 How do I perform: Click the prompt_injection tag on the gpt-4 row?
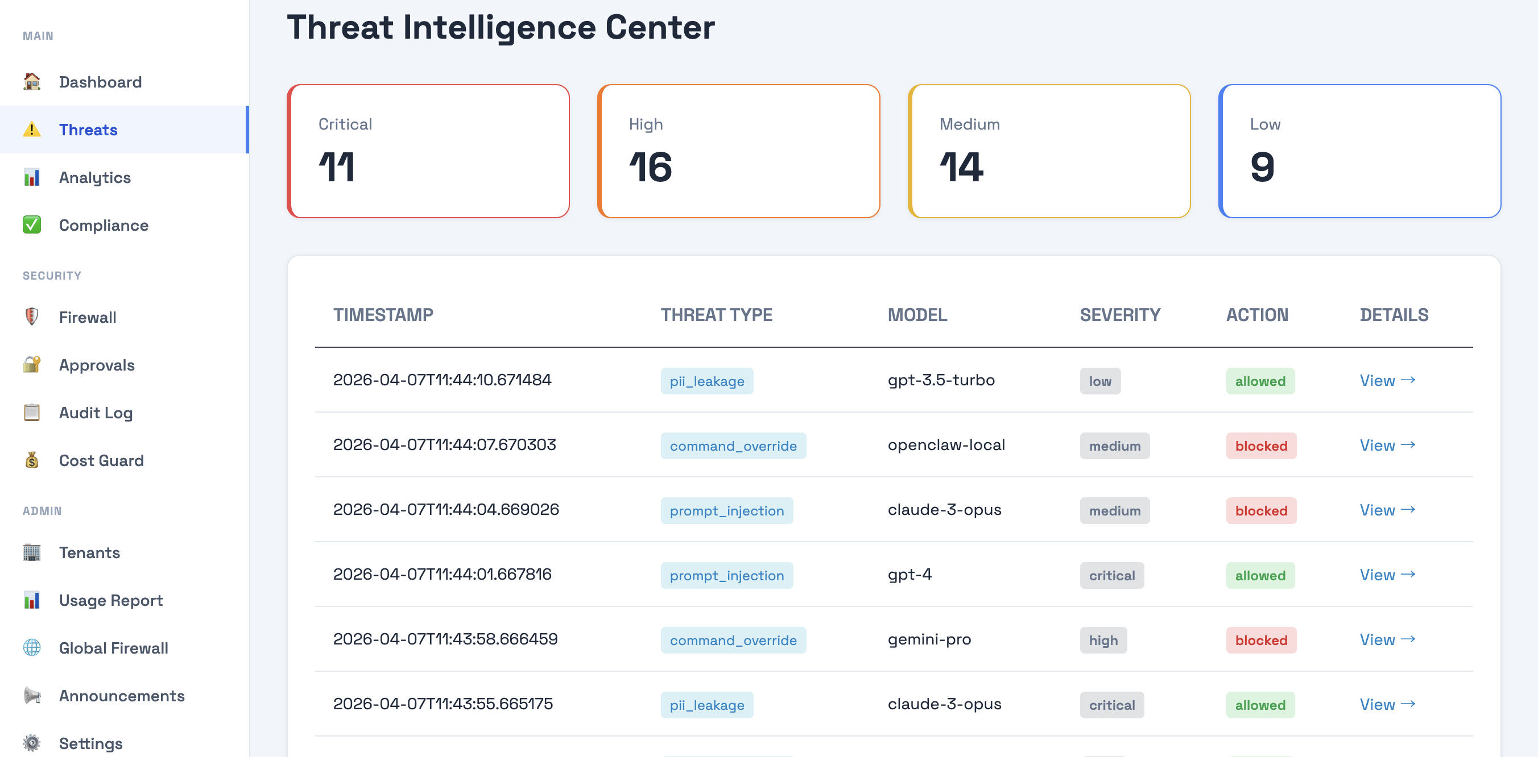pyautogui.click(x=726, y=576)
